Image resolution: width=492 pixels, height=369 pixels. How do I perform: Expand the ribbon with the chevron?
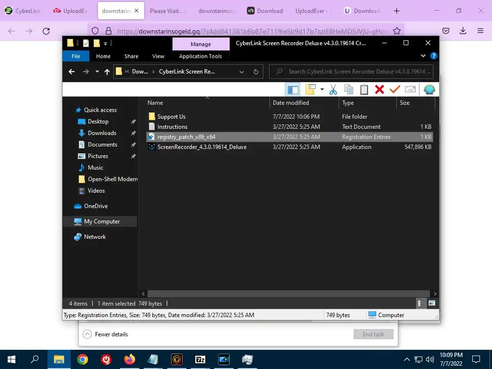coord(423,56)
